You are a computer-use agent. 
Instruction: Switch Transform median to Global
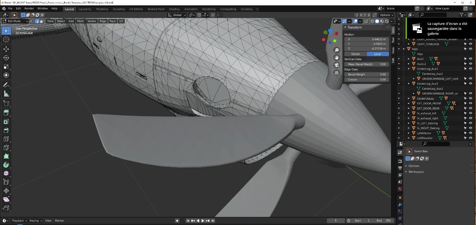[355, 54]
